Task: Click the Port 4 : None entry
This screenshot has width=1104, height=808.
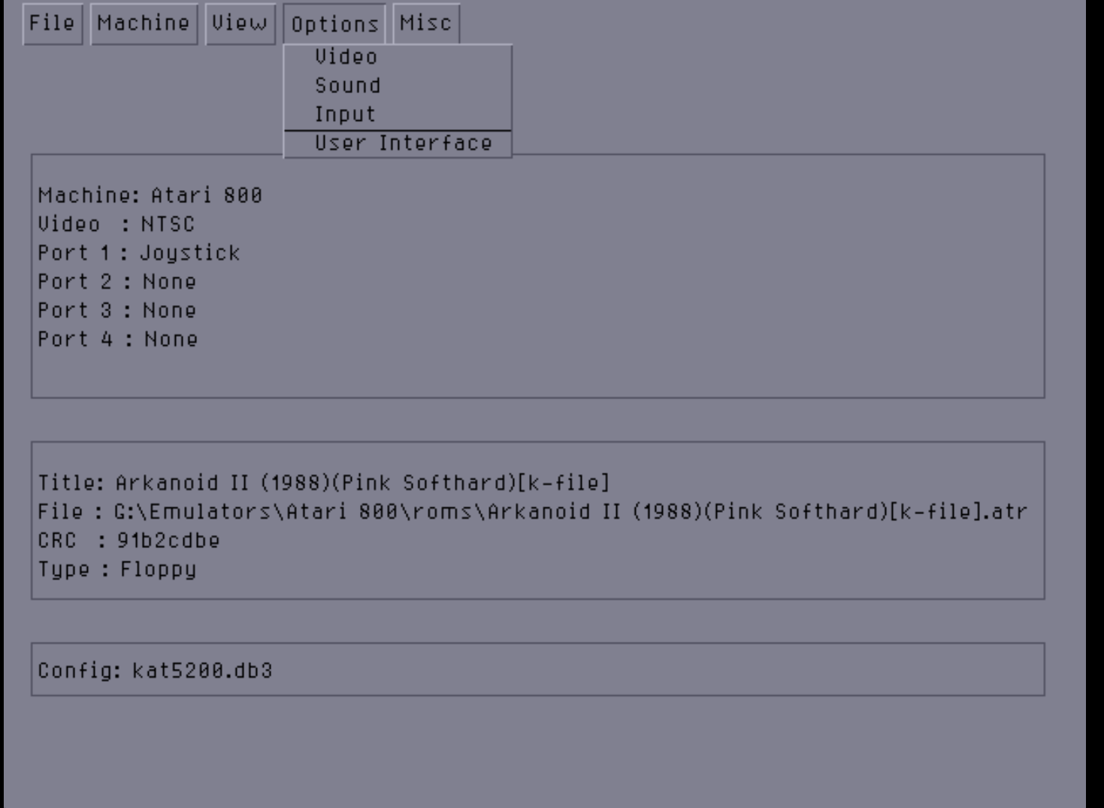Action: click(x=118, y=339)
